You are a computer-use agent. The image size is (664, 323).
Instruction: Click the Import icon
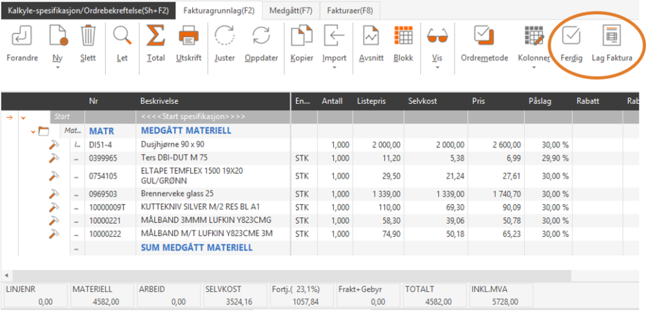click(x=334, y=35)
